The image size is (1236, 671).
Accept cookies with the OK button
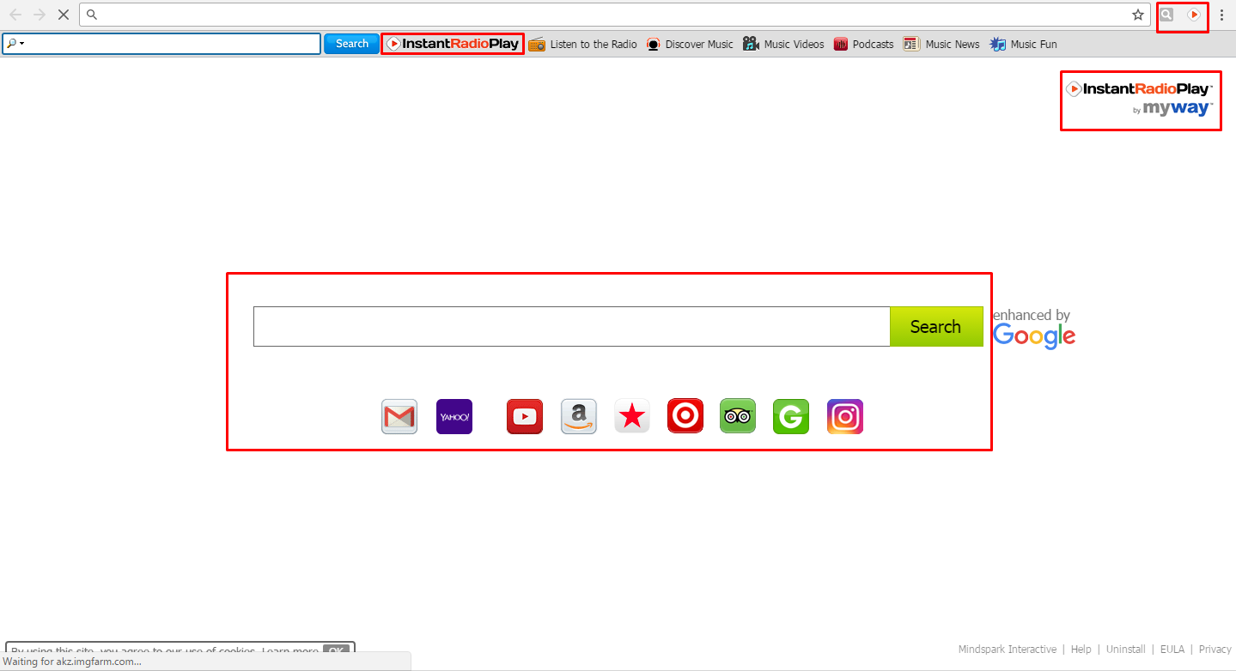click(336, 651)
